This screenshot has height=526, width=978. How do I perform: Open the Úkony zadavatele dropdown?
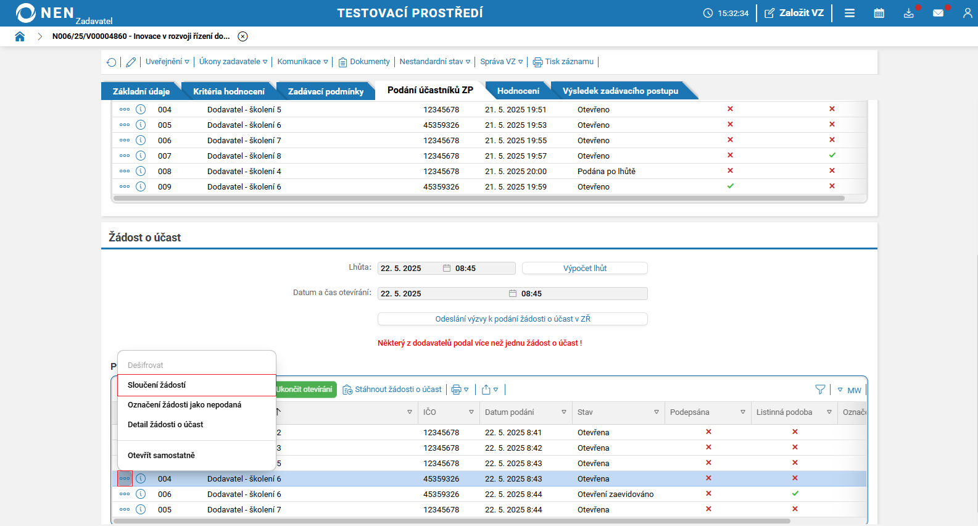pyautogui.click(x=233, y=62)
